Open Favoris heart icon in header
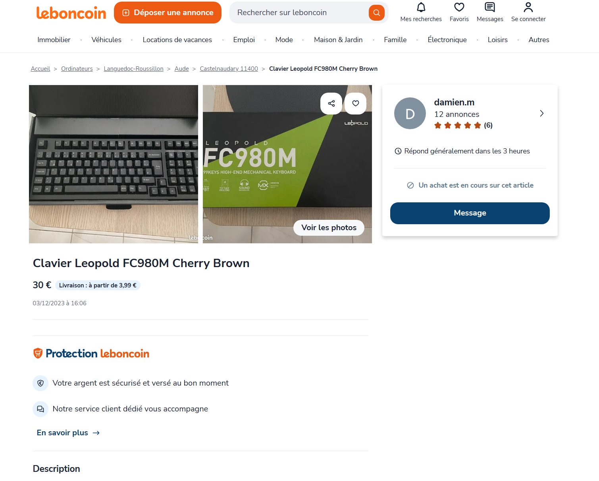The image size is (599, 481). [459, 8]
